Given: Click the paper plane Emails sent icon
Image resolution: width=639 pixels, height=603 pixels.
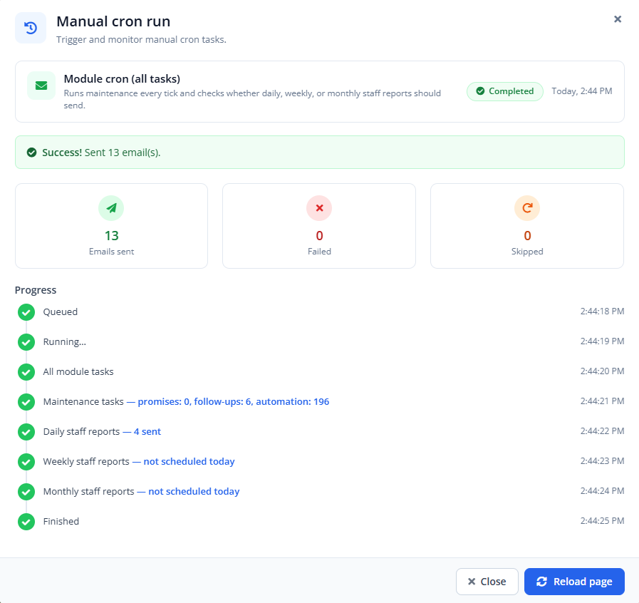Looking at the screenshot, I should [111, 208].
